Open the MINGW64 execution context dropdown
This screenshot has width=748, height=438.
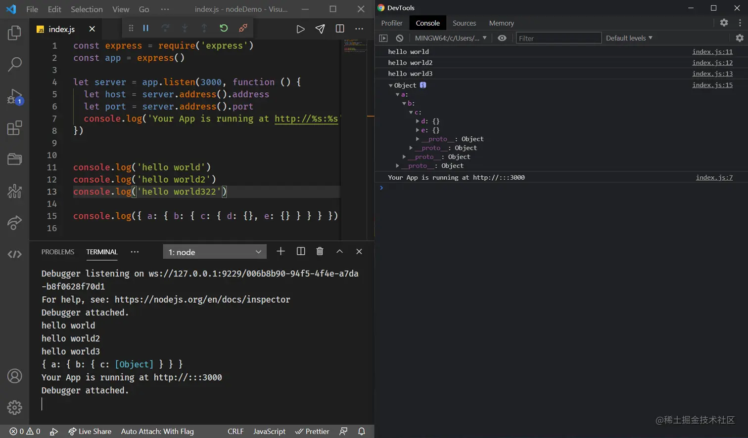click(451, 38)
